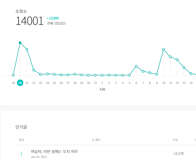Select the date label 14 on the axis
The width and height of the screenshot is (196, 160).
[x=191, y=83]
